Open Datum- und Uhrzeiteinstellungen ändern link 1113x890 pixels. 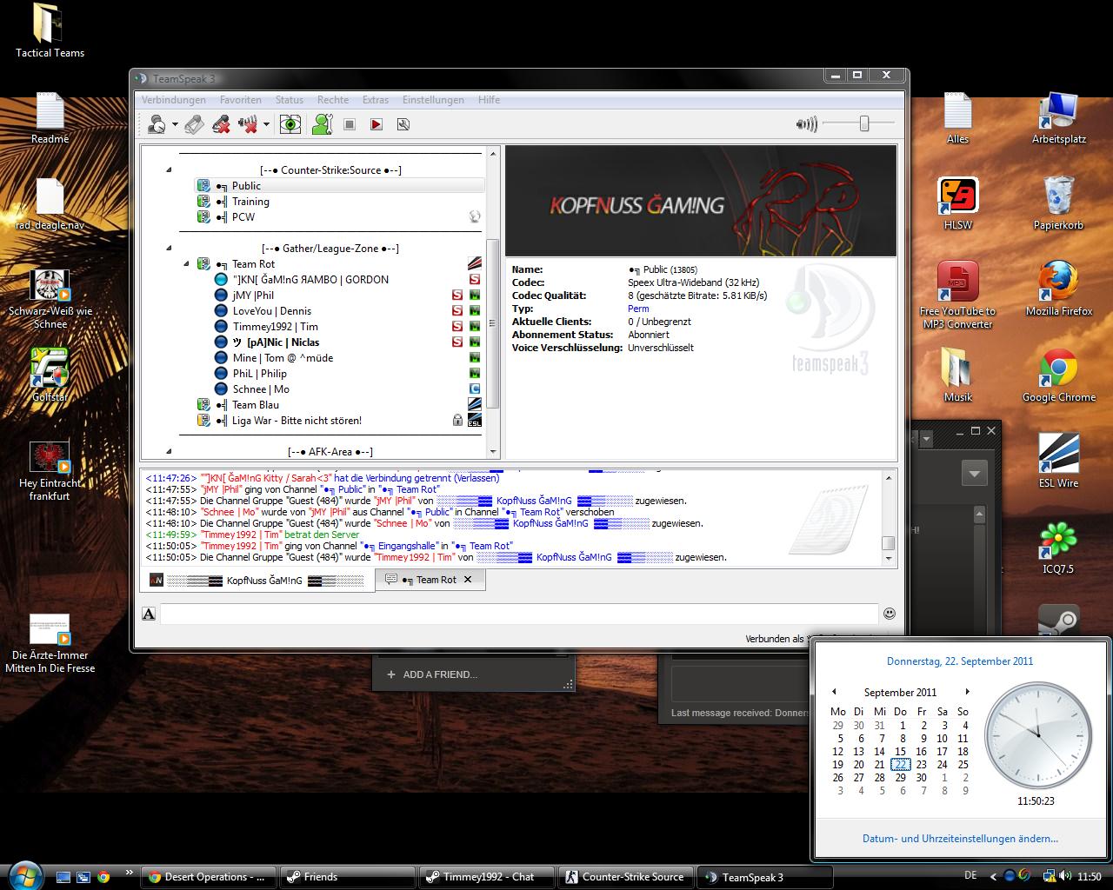pos(960,839)
